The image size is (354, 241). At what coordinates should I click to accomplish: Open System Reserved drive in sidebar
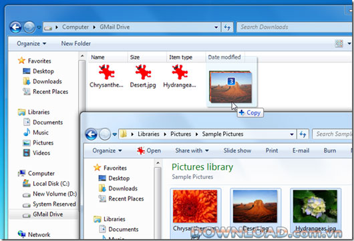click(49, 204)
